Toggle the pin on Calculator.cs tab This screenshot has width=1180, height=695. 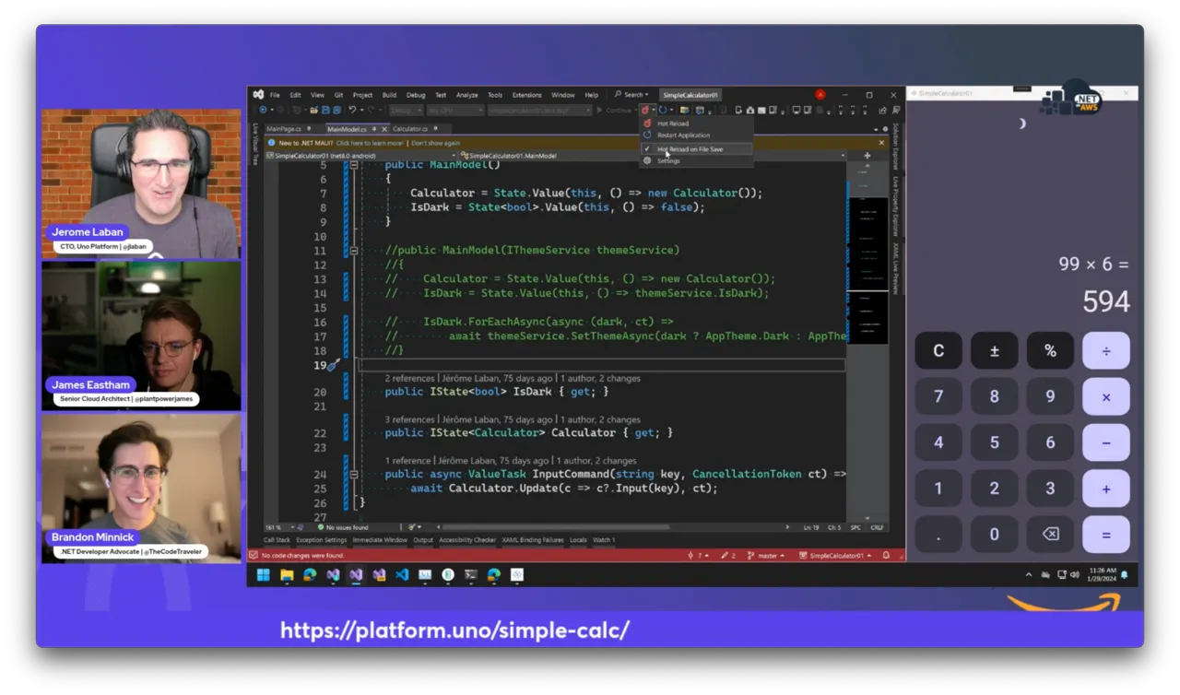coord(435,129)
